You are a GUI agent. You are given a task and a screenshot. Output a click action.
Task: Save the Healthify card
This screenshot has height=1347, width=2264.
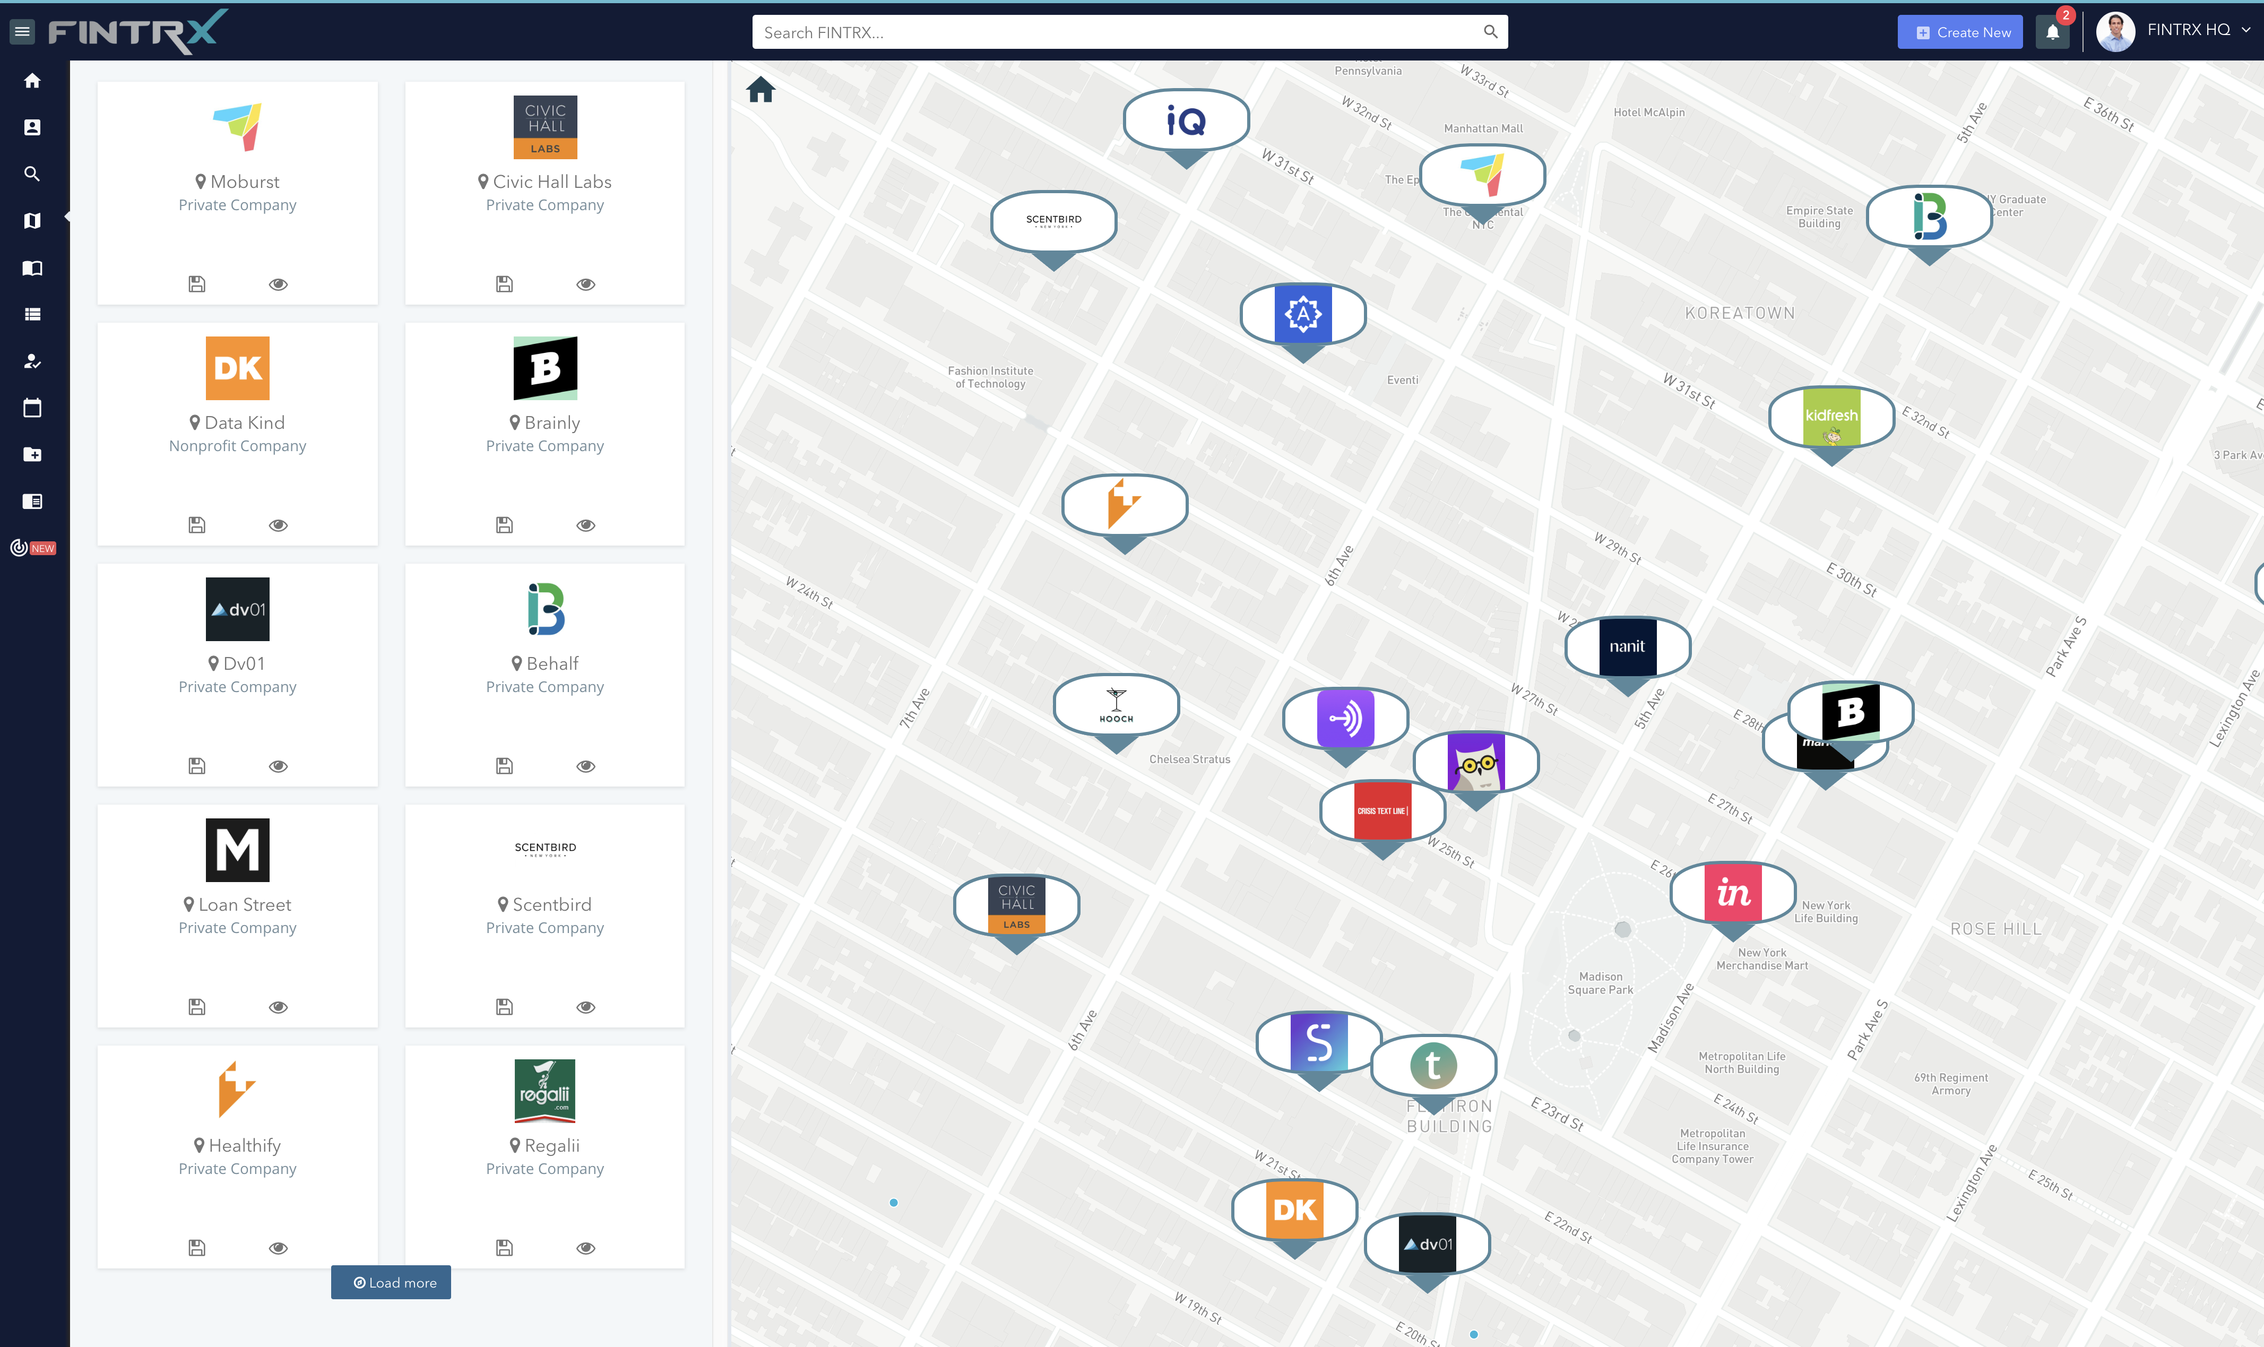[x=197, y=1248]
